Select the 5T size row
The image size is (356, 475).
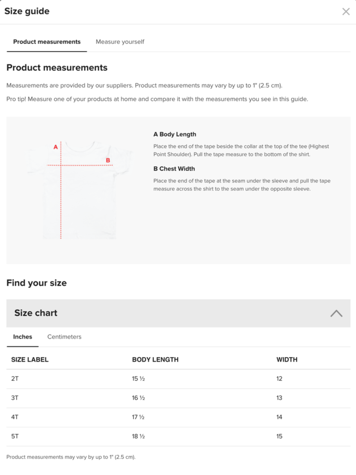click(x=178, y=436)
